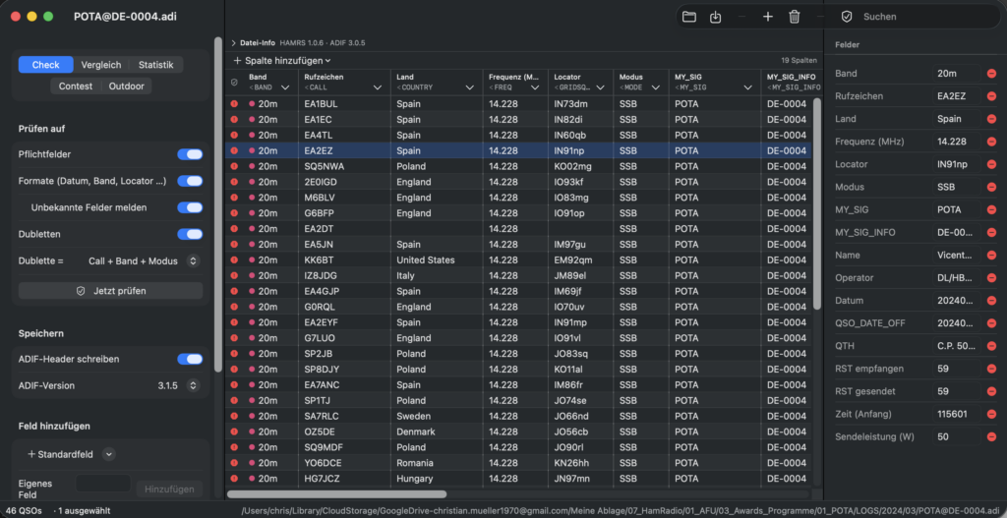1007x518 pixels.
Task: Remove the Band field with its red minus
Action: tap(991, 74)
